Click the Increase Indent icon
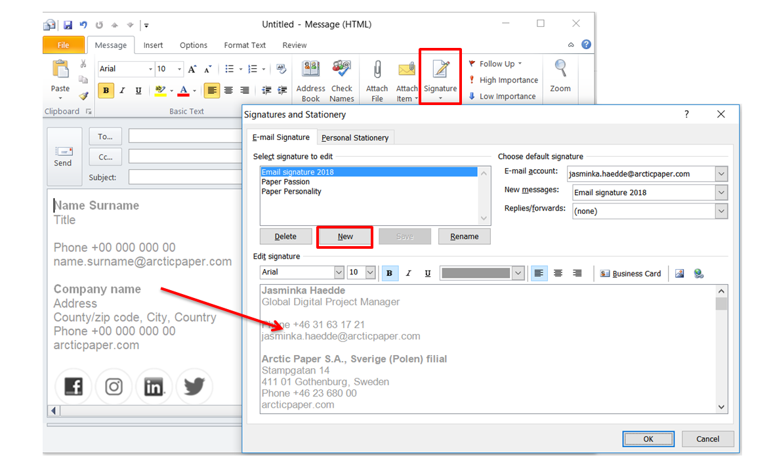The width and height of the screenshot is (771, 468). tap(282, 91)
